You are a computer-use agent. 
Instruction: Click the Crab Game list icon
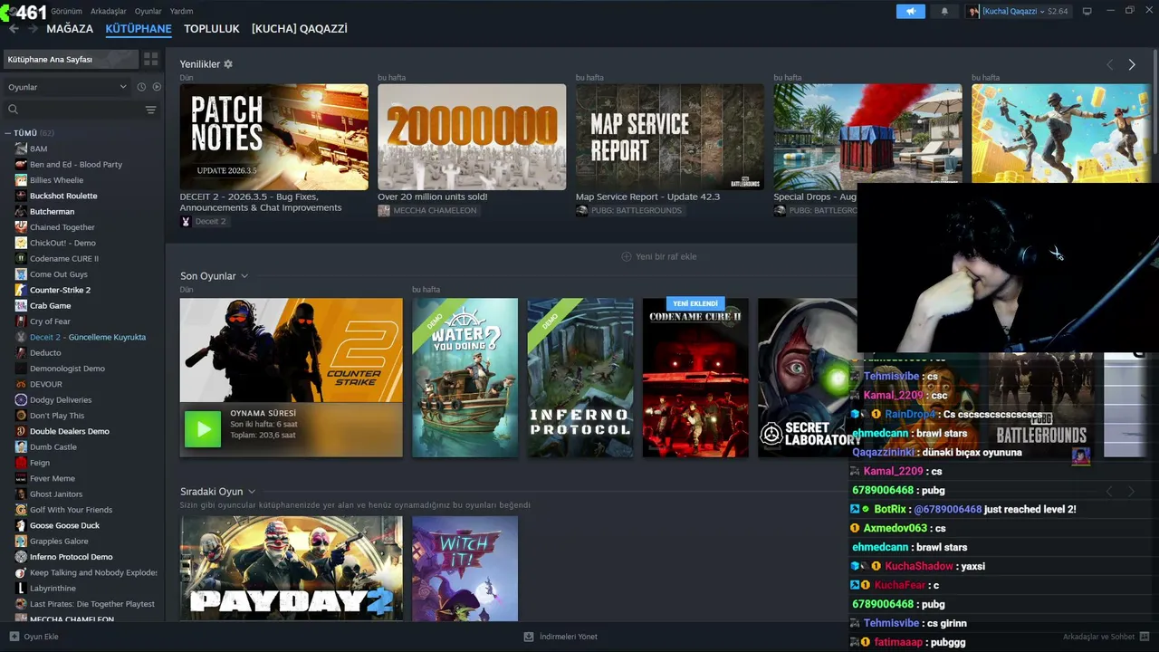[x=21, y=306]
